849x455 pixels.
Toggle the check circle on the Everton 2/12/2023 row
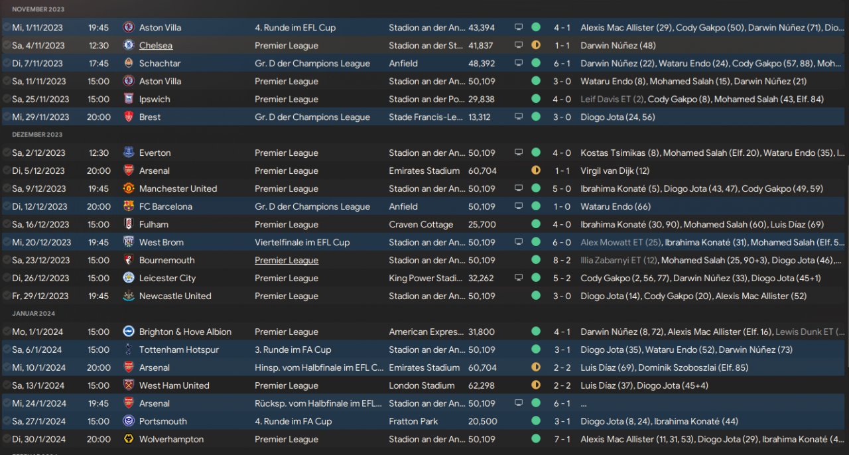point(7,153)
